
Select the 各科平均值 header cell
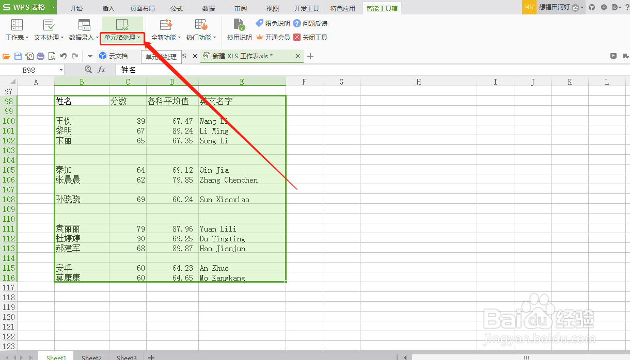click(x=172, y=102)
